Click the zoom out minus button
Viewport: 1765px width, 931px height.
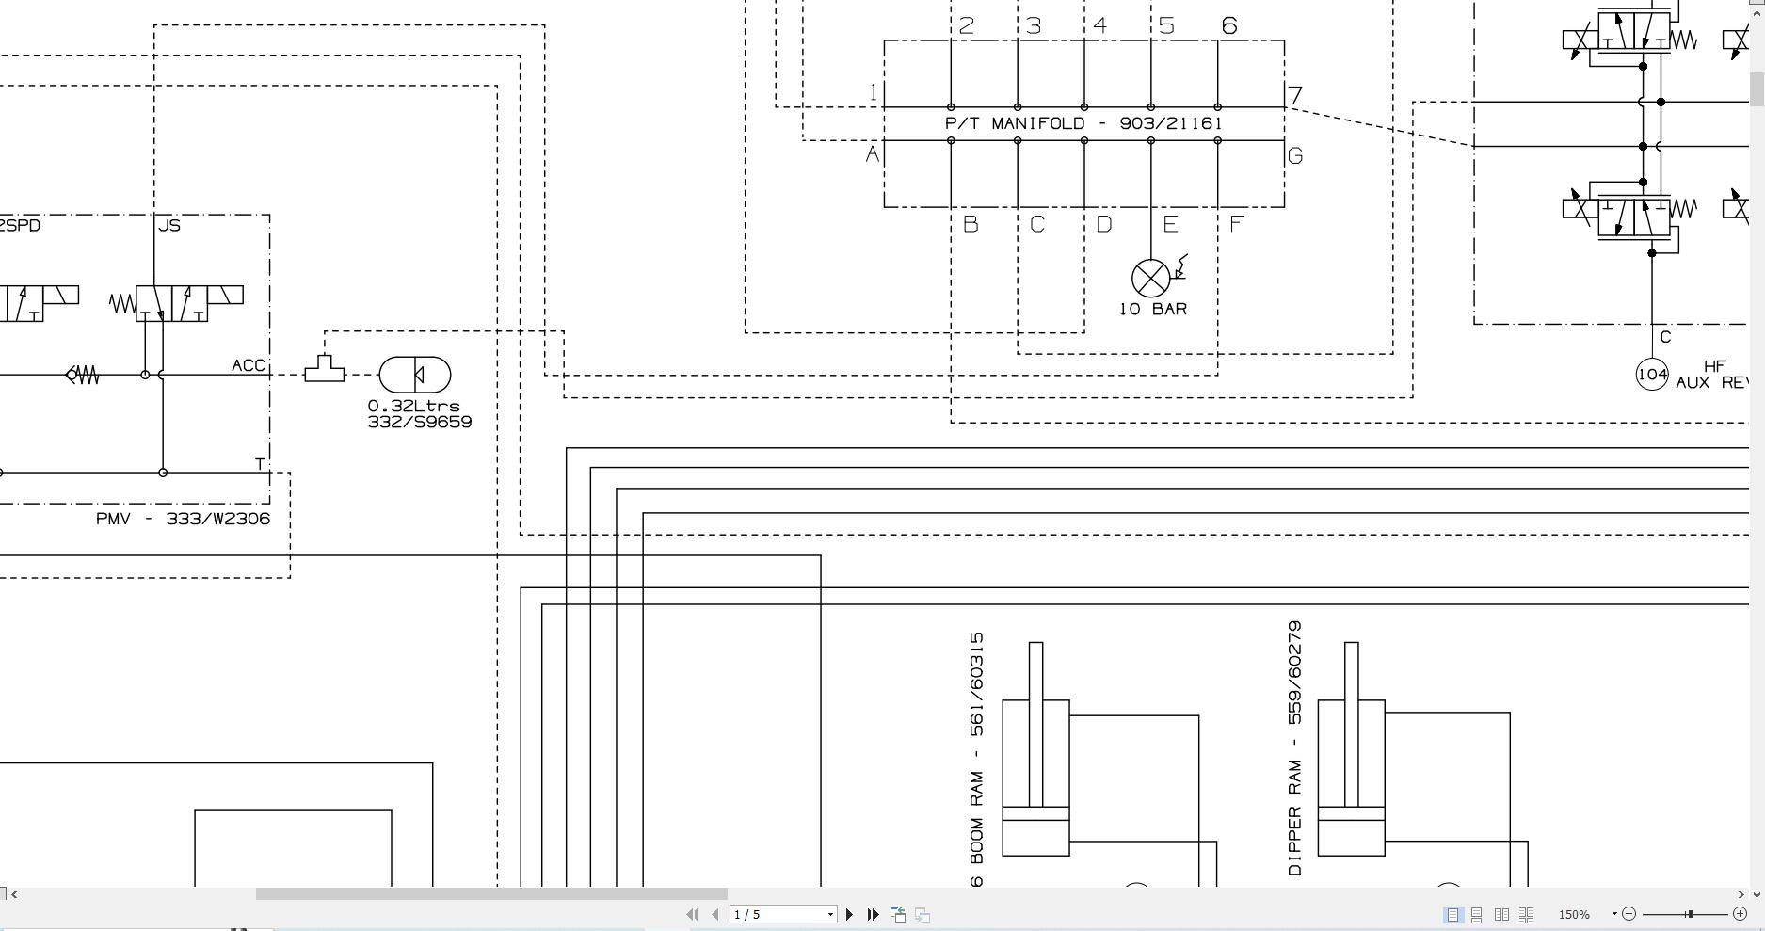[x=1629, y=914]
